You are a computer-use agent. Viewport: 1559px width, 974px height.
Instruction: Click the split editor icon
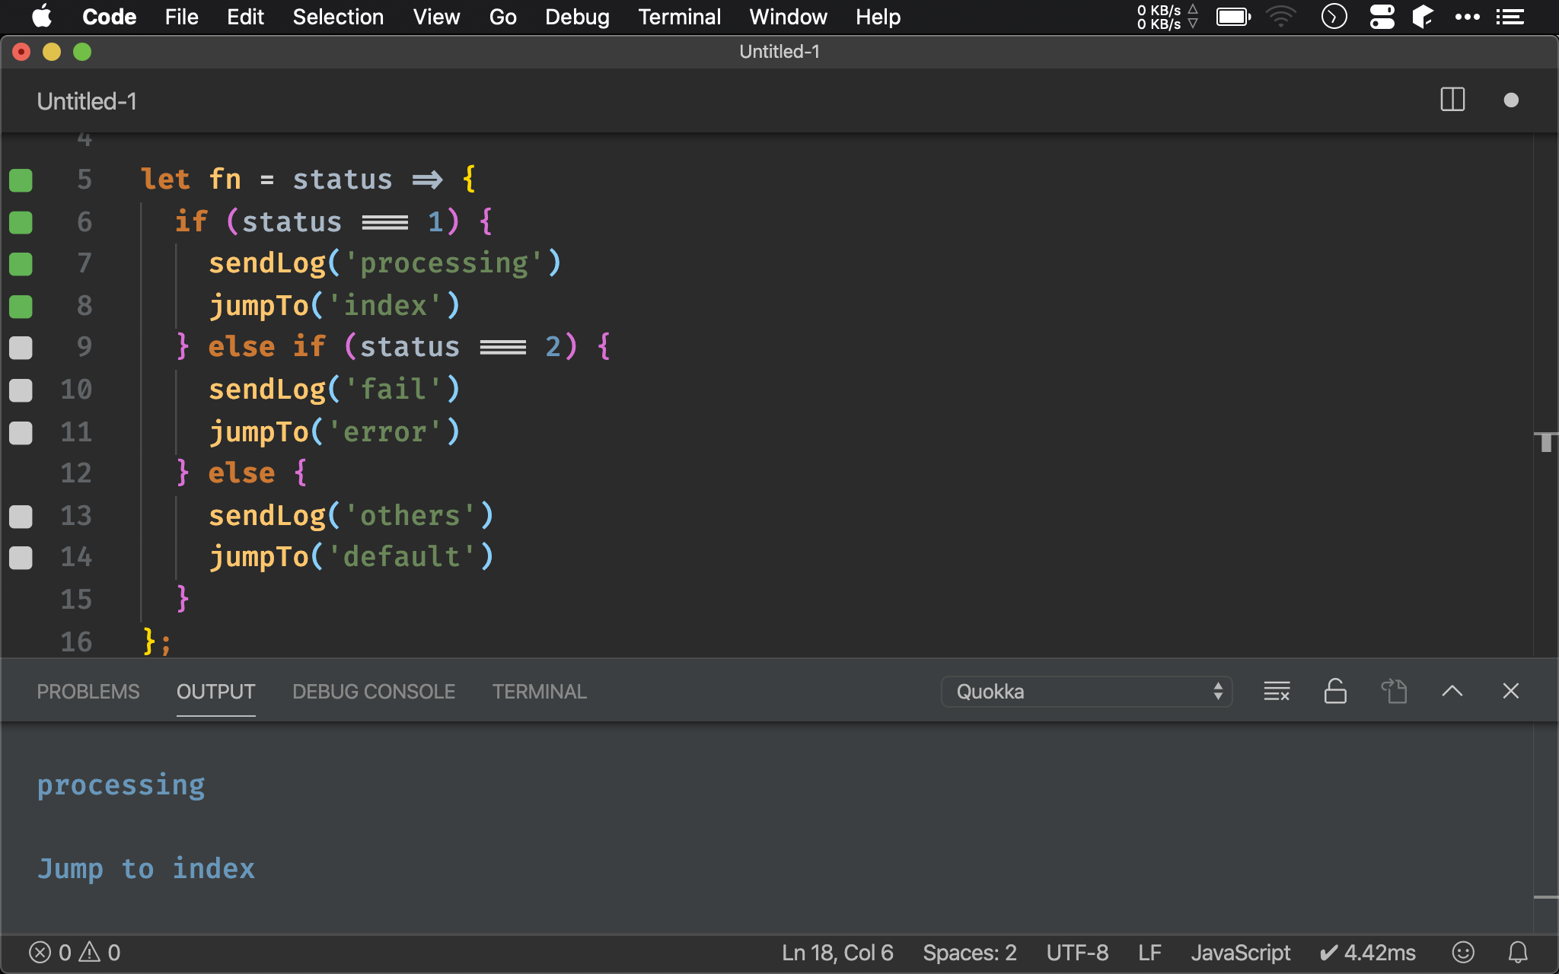click(1452, 100)
